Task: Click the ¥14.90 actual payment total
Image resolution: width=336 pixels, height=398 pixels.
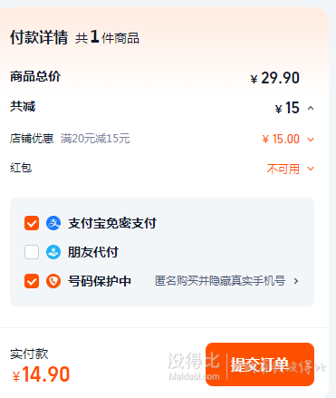Action: [41, 374]
